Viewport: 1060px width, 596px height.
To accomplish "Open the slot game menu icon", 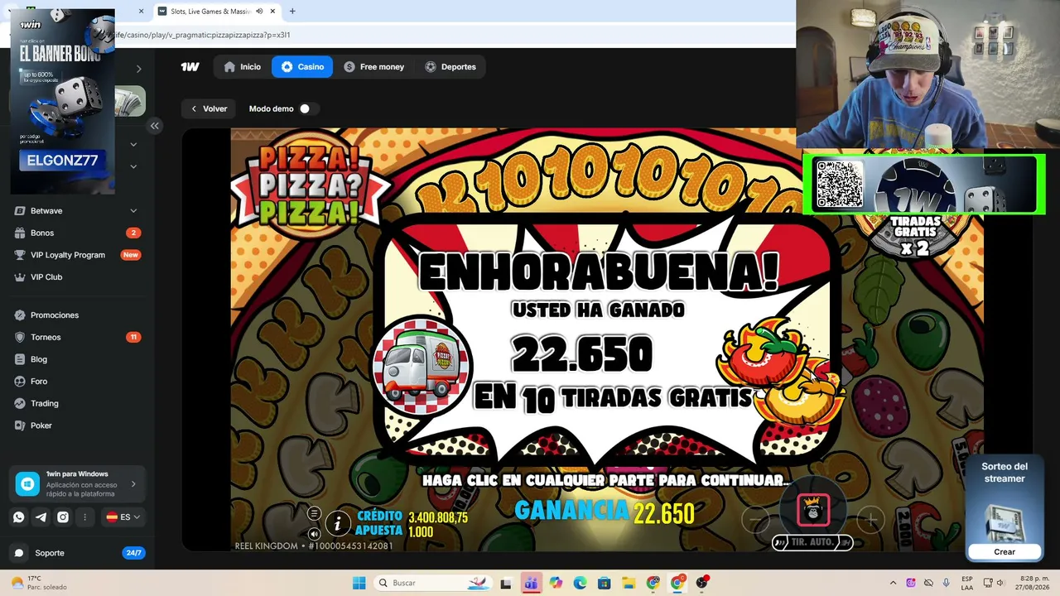I will pos(314,514).
